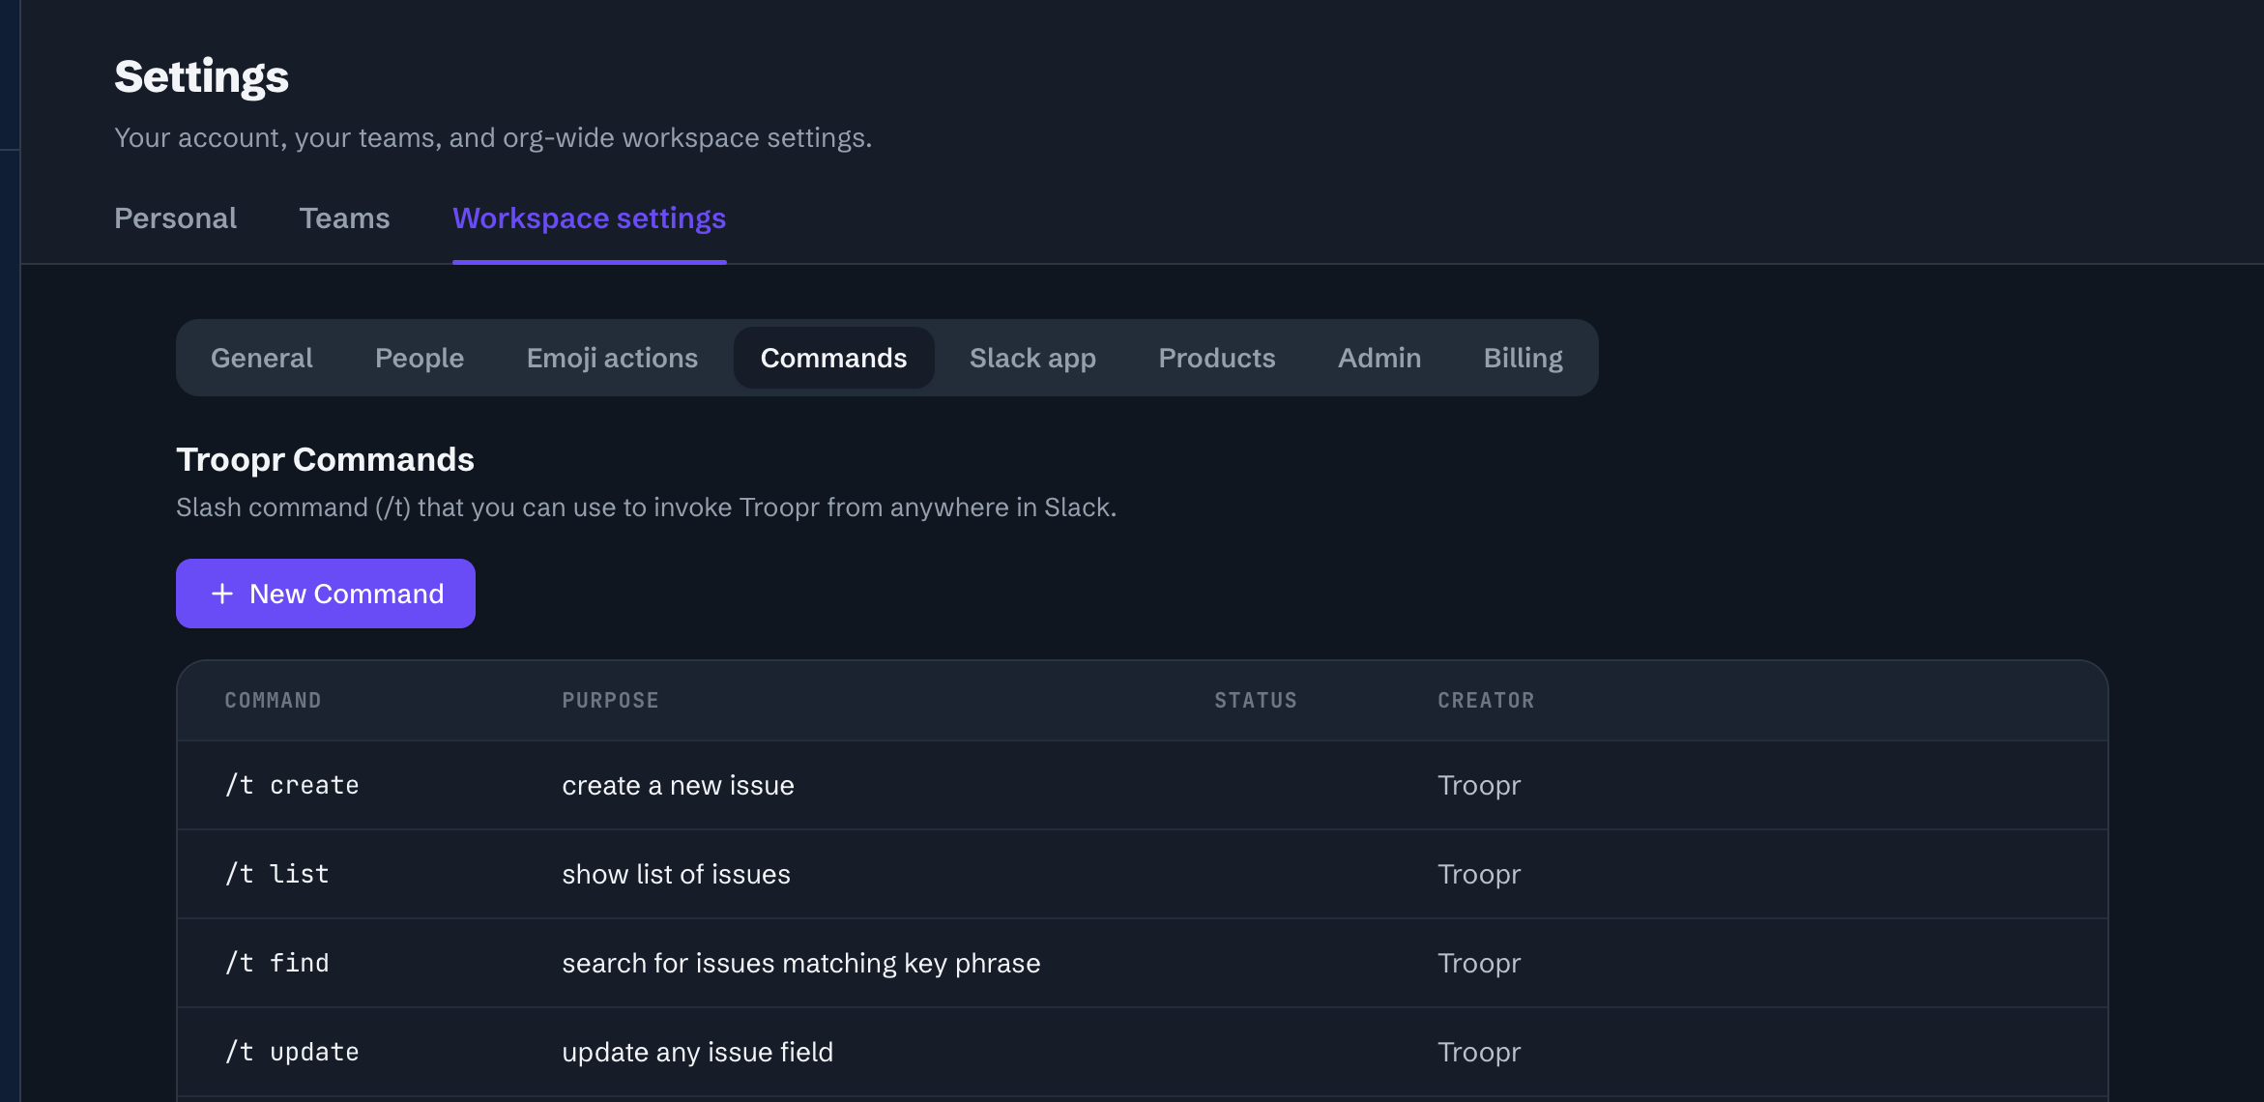Click the /t list command cell

[x=276, y=874]
